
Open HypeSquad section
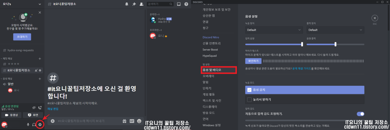210,56
